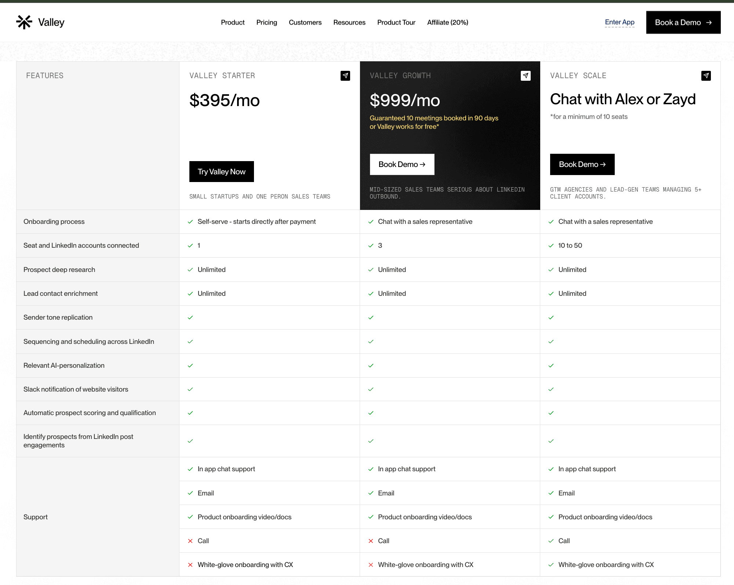The height and width of the screenshot is (585, 734).
Task: Click the 'Onboarding process' feature row label
Action: [x=54, y=222]
